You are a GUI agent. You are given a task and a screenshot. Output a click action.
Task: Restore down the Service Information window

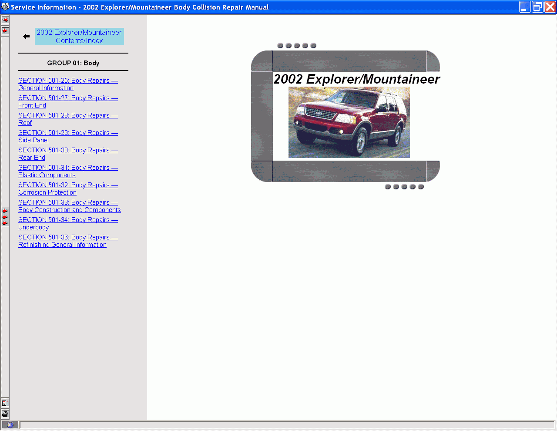tap(537, 7)
